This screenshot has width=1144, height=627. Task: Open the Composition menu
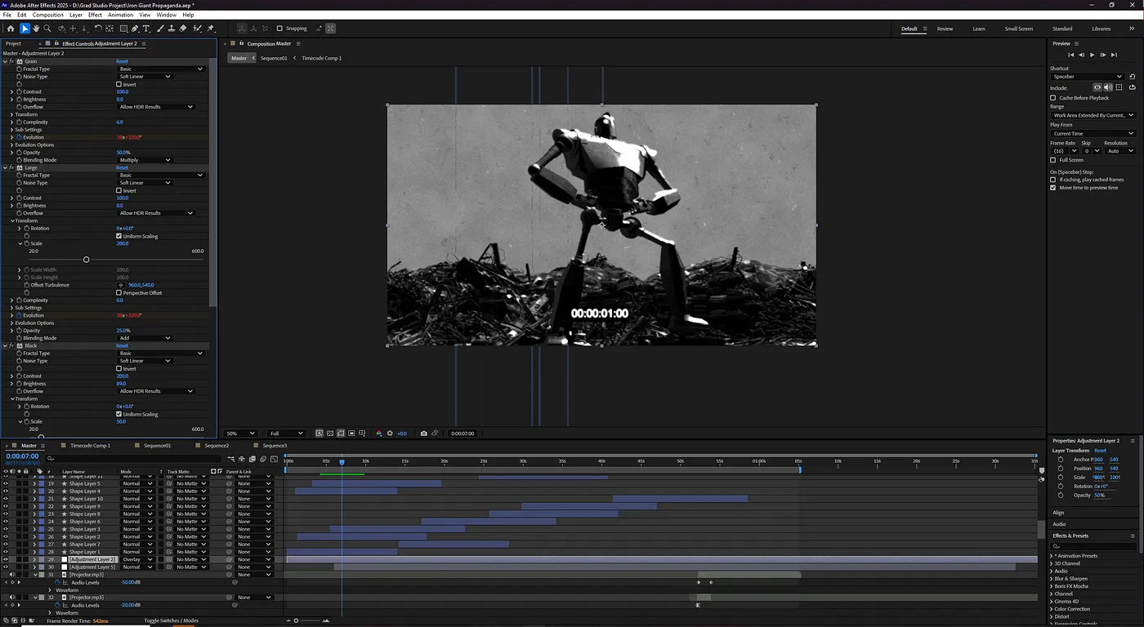47,15
